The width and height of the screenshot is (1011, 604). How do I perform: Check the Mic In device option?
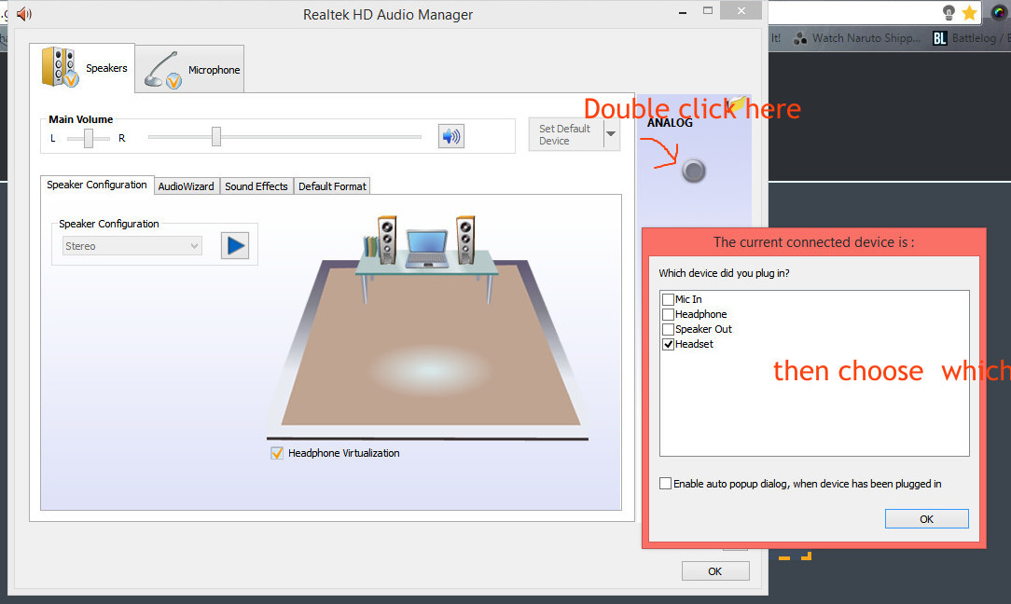coord(668,299)
